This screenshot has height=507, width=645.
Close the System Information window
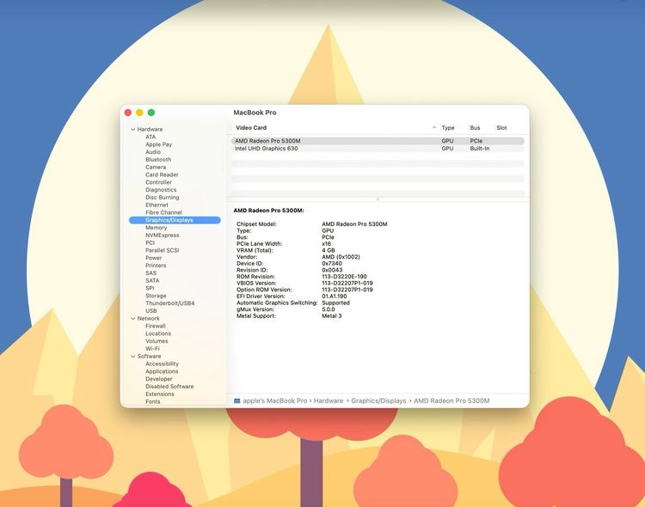tap(128, 113)
